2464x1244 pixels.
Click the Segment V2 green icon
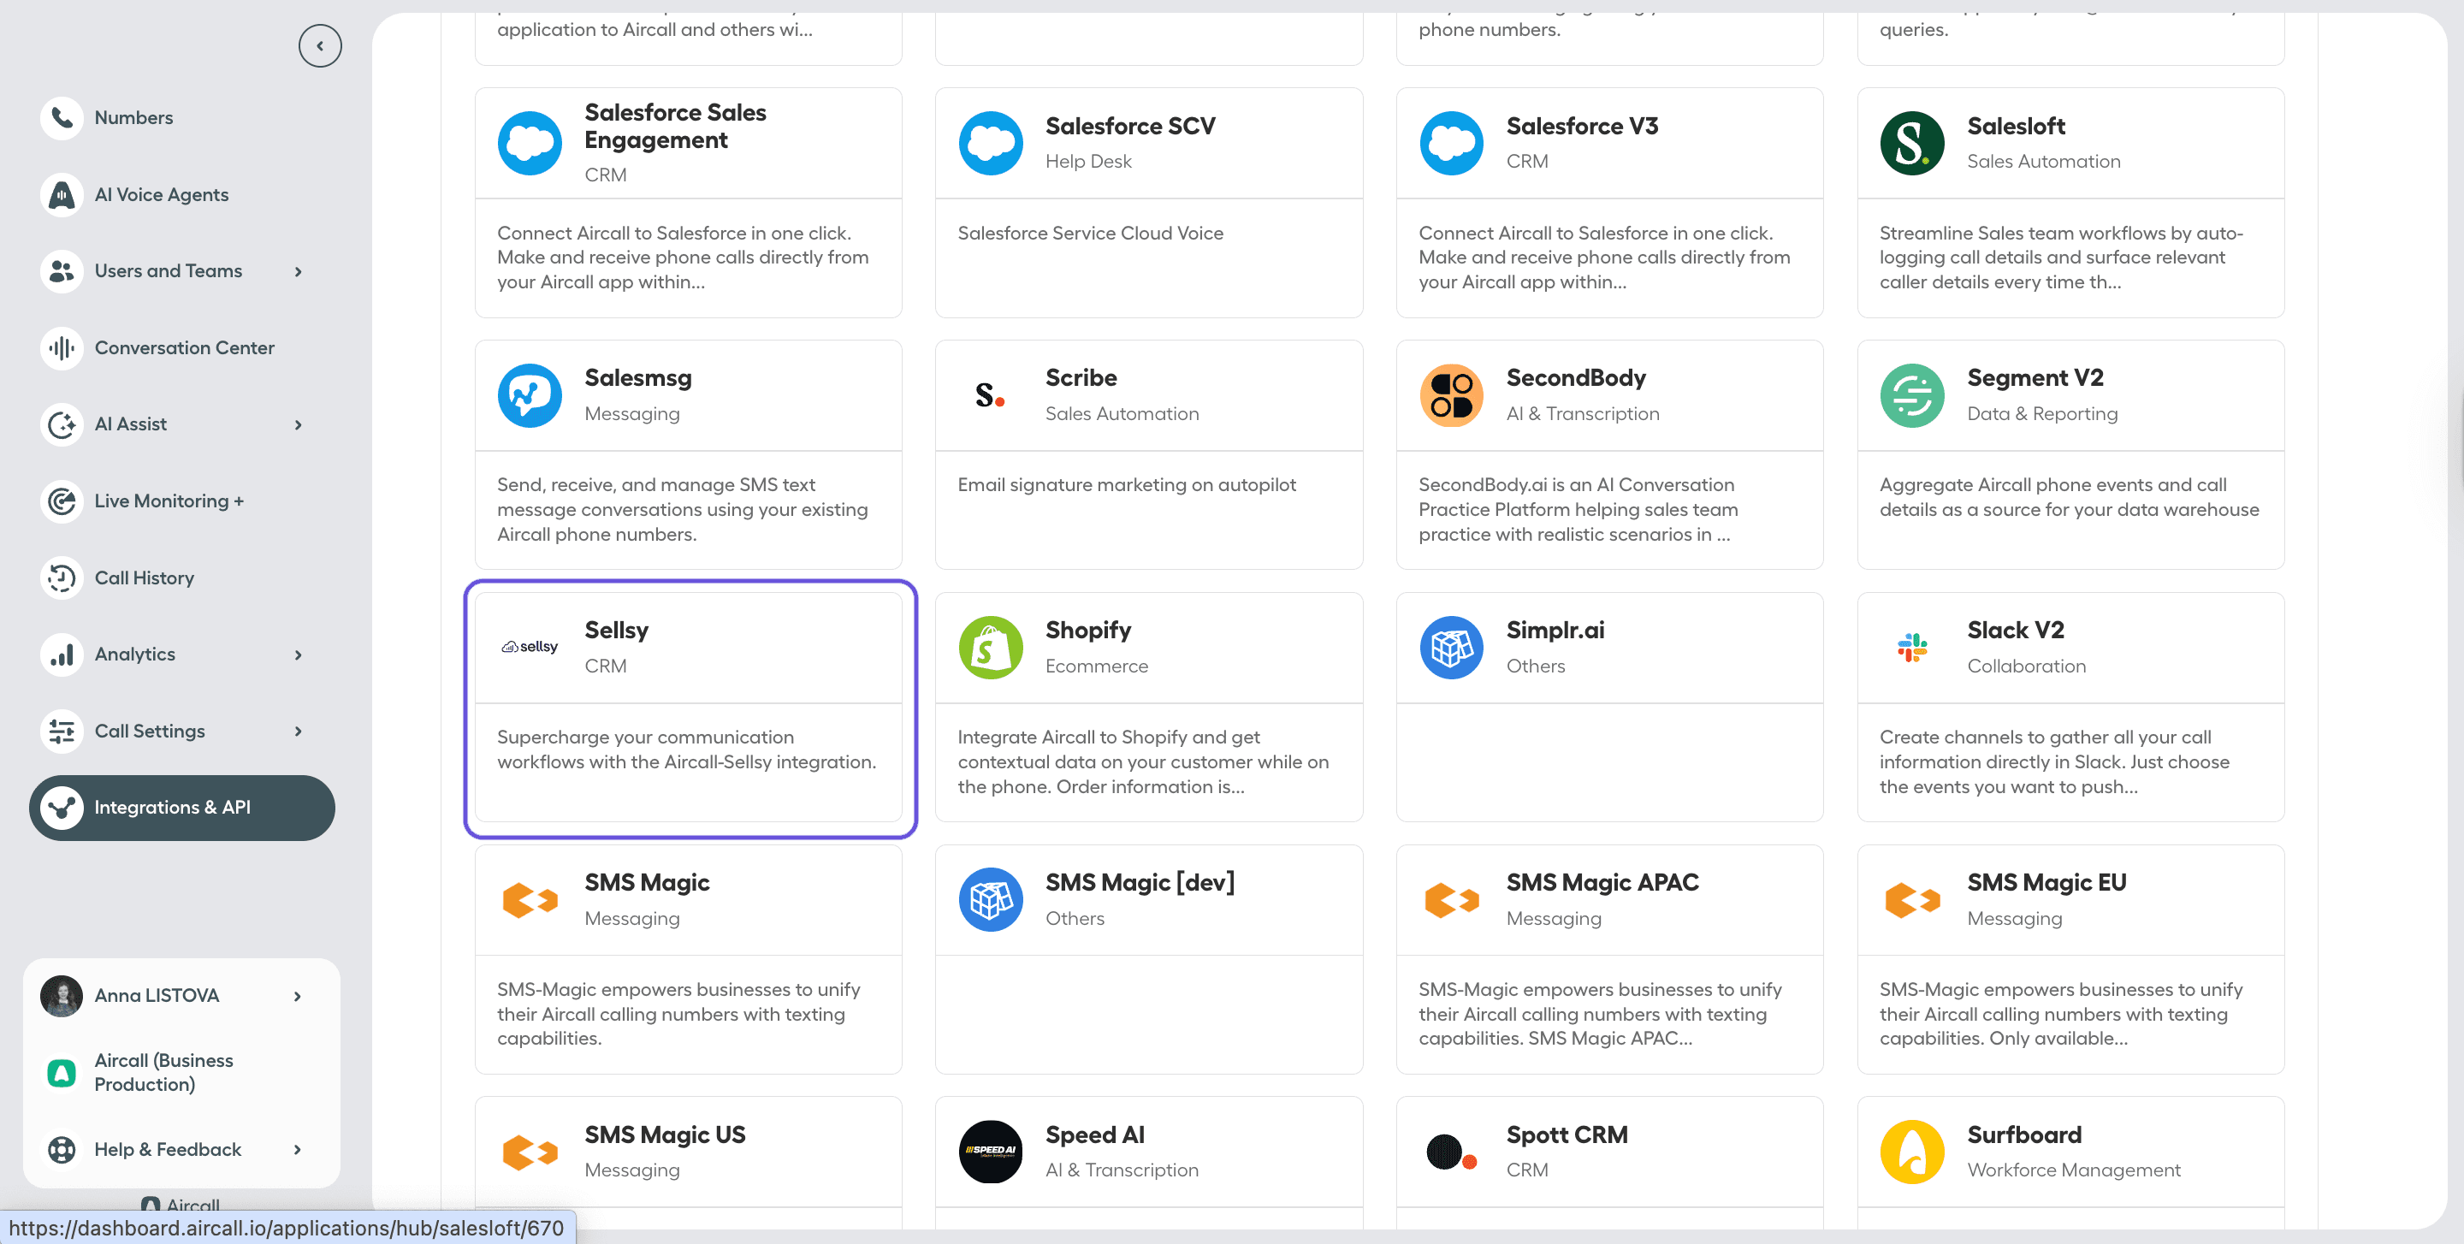[1911, 395]
